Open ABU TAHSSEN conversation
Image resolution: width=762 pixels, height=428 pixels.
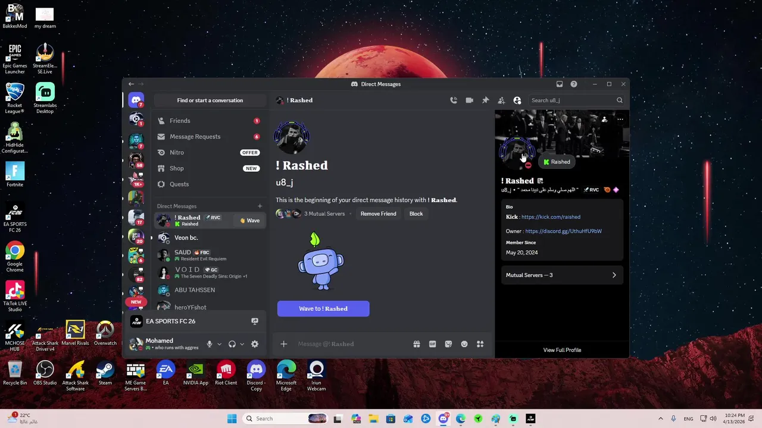209,290
